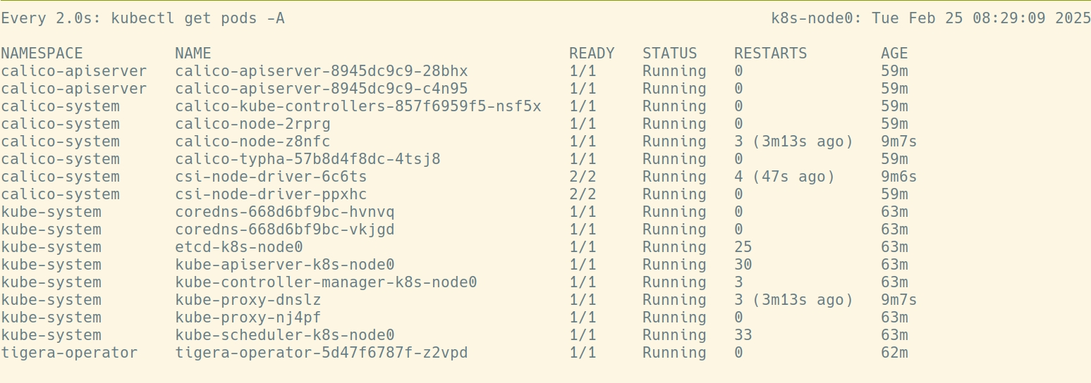Click the '4 (47s ago)' restarts value

click(784, 177)
